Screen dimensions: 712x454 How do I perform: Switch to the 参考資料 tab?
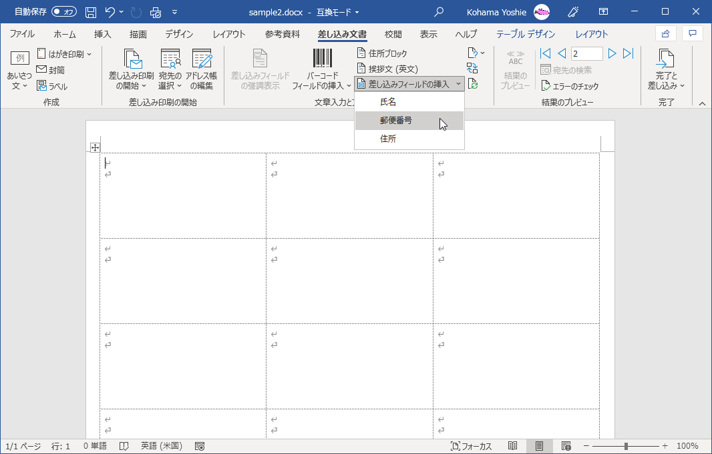[x=283, y=34]
